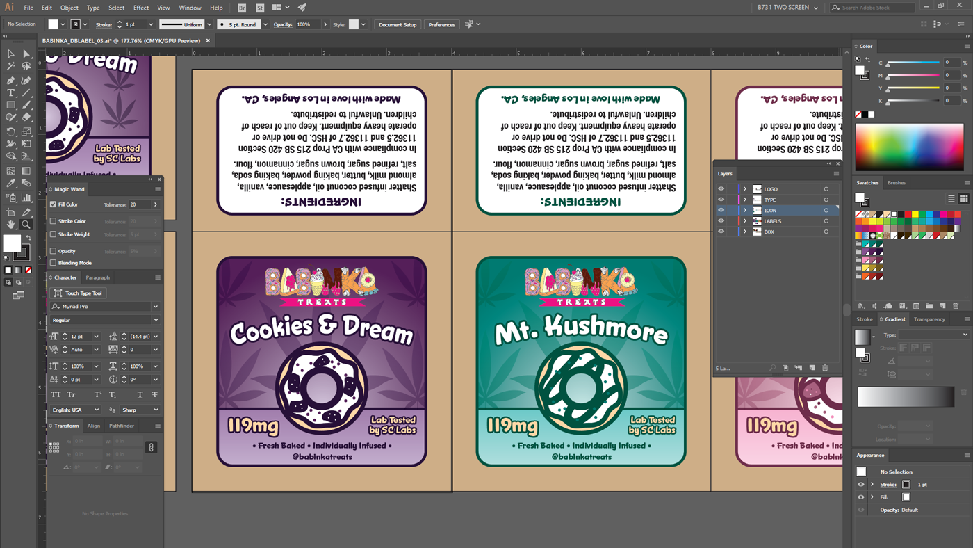Switch to the Paragraph tab
Image resolution: width=973 pixels, height=548 pixels.
click(98, 277)
